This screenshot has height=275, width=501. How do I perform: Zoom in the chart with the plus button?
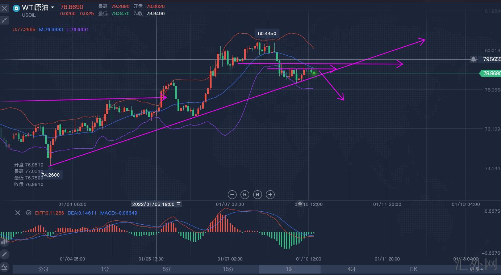tap(270, 195)
